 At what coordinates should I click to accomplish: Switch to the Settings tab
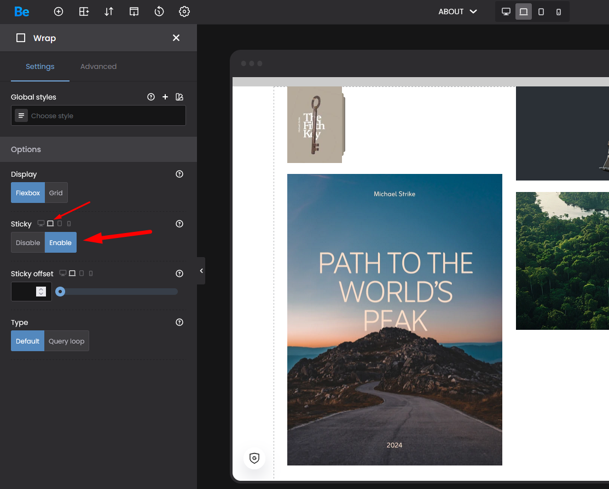pyautogui.click(x=40, y=67)
